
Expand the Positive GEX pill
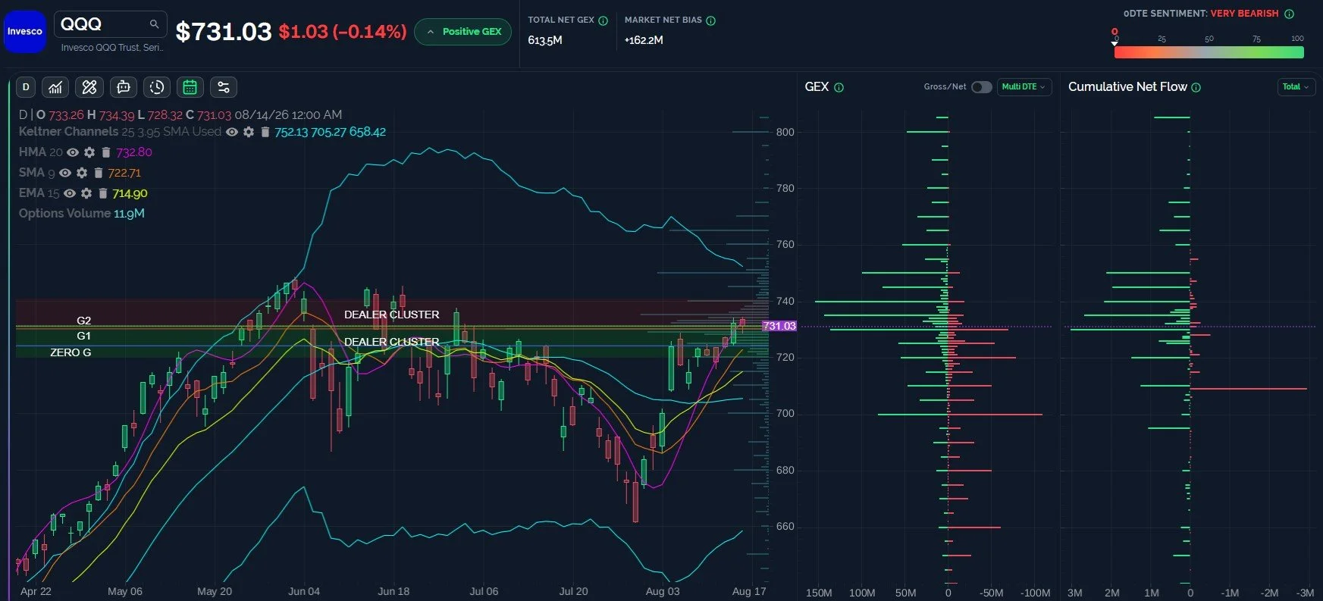tap(462, 32)
